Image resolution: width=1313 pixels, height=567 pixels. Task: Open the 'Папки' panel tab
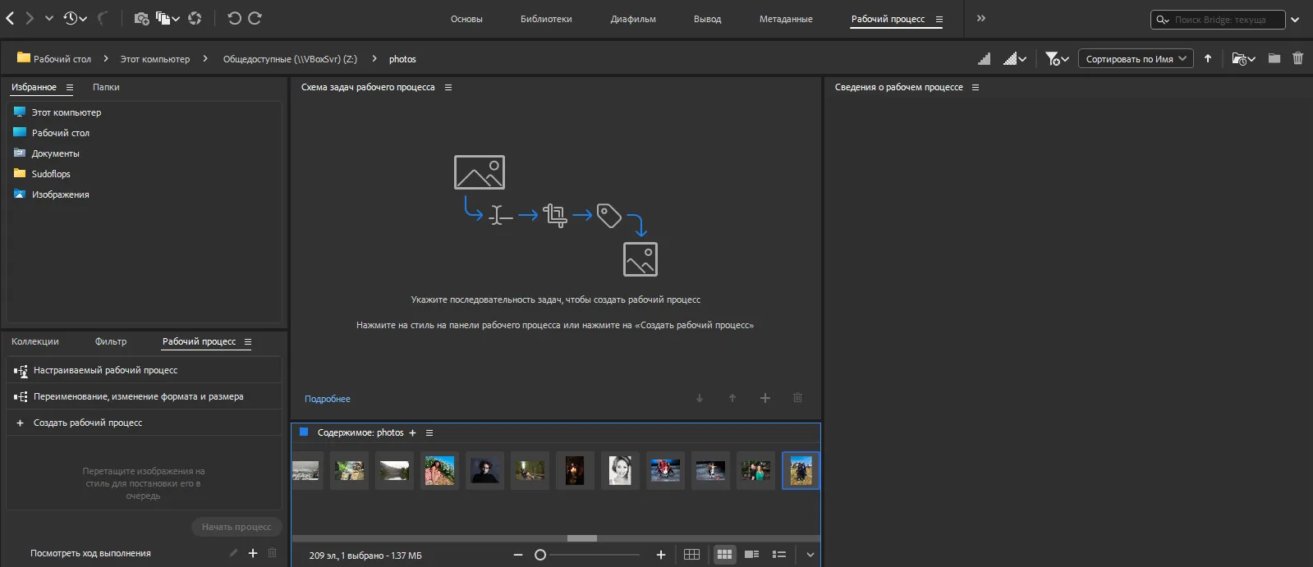pyautogui.click(x=106, y=87)
